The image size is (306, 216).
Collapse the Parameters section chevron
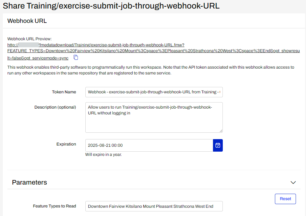pos(293,182)
